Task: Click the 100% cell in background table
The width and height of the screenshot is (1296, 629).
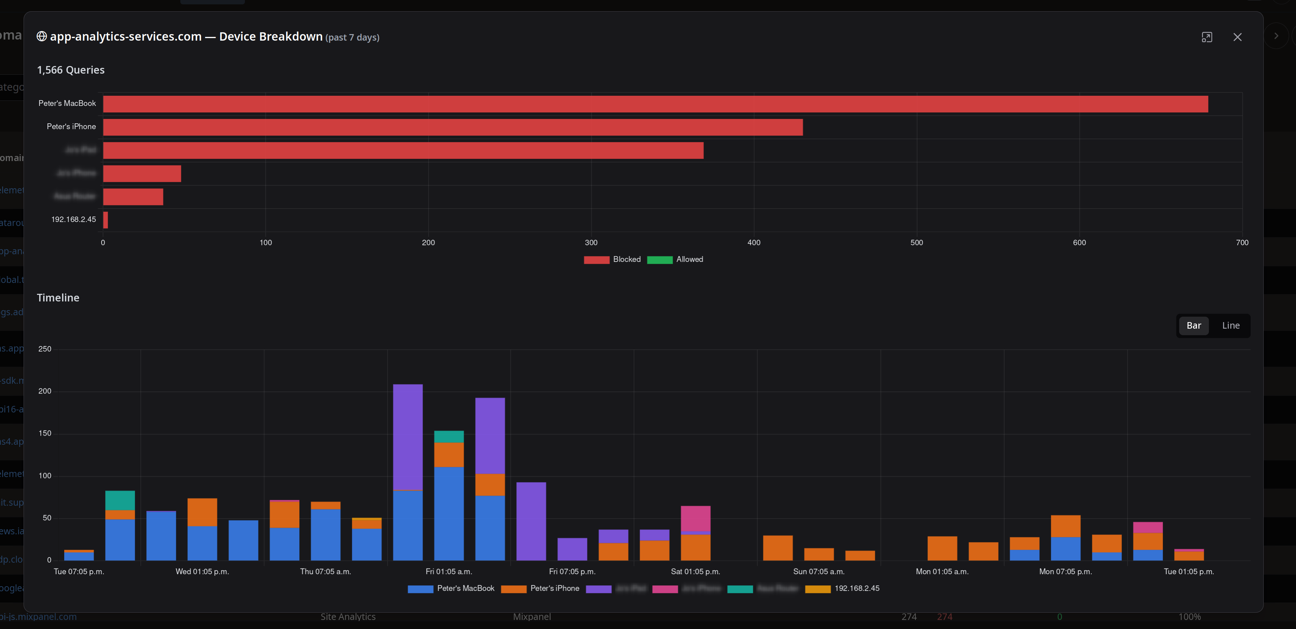Action: [x=1189, y=617]
